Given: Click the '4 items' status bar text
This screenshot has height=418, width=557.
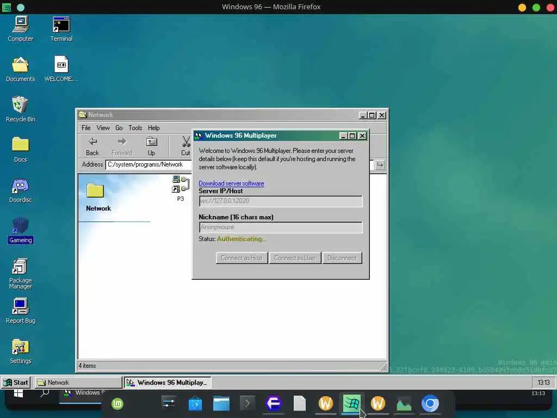Looking at the screenshot, I should point(88,366).
